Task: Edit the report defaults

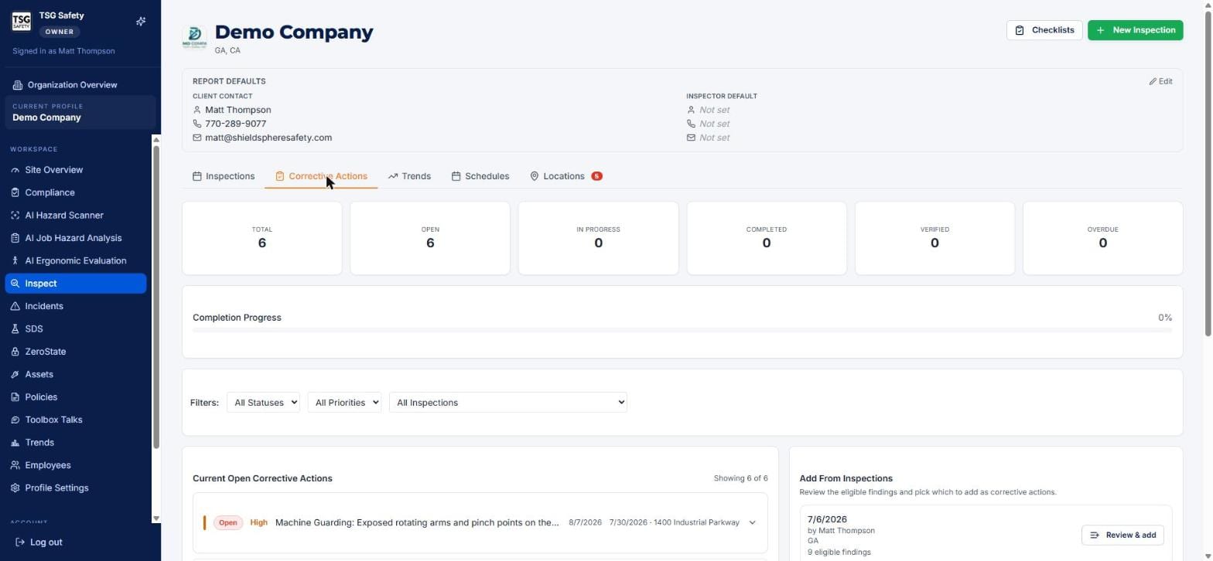Action: (1160, 81)
